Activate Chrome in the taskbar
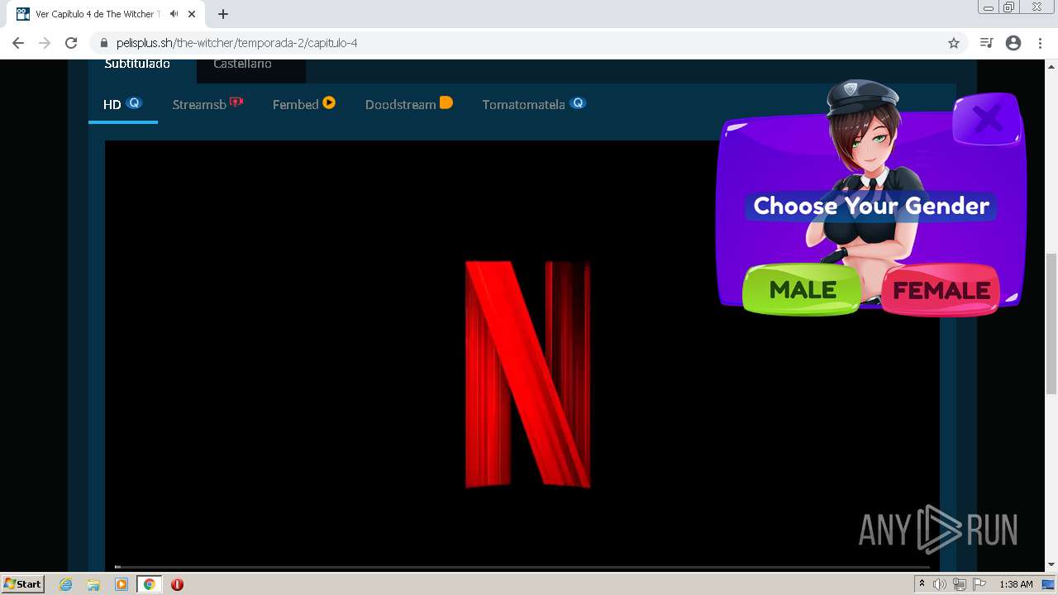The image size is (1058, 595). (x=149, y=584)
